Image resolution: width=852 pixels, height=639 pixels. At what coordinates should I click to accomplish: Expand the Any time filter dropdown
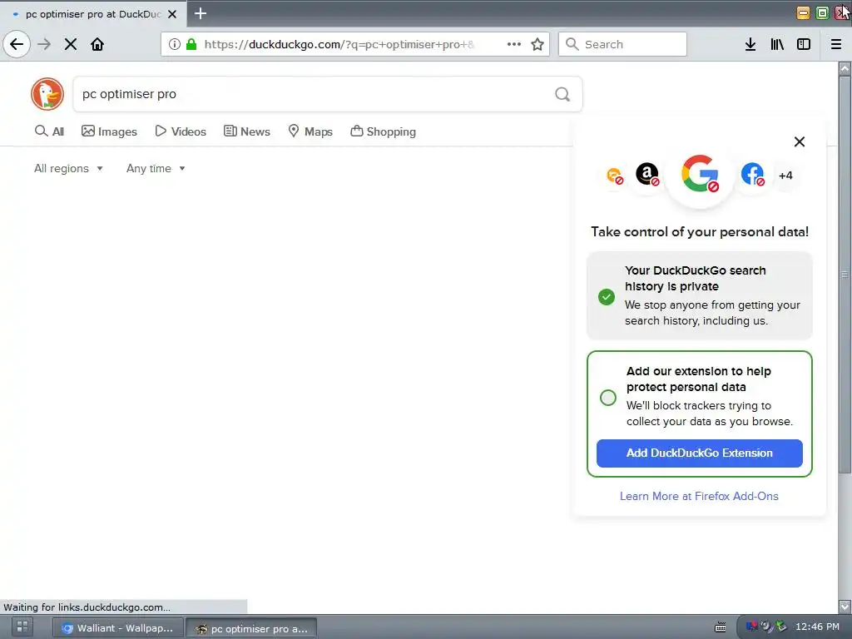pos(156,168)
